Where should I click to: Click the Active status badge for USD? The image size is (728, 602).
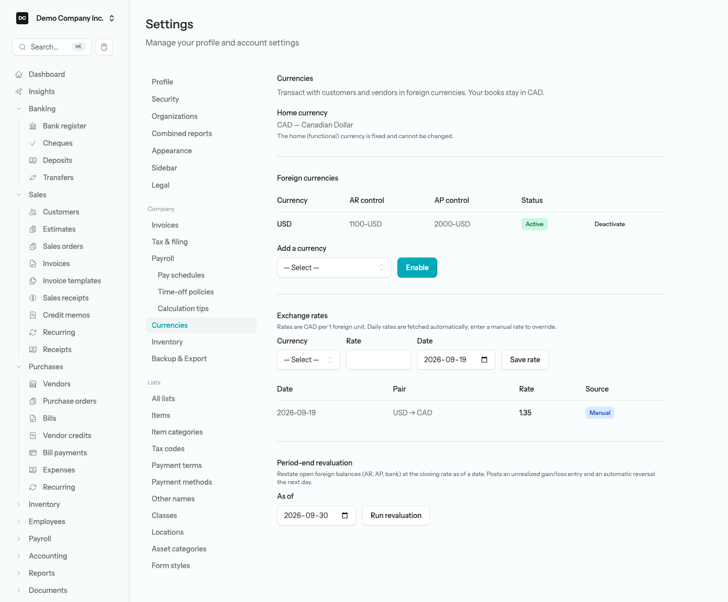(x=534, y=224)
